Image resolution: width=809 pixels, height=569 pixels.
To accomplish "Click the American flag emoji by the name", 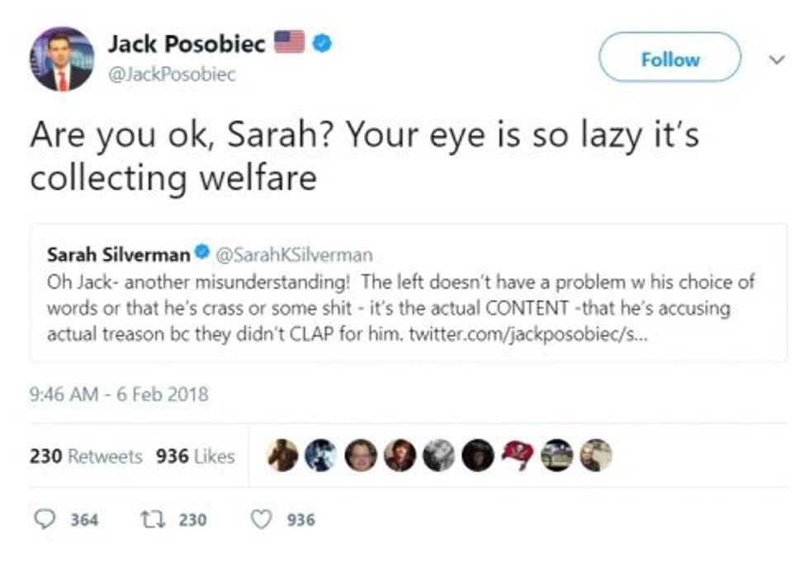I will tap(290, 43).
